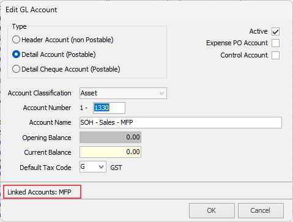Confirm changes with the OK button
The image size is (293, 222).
212,210
